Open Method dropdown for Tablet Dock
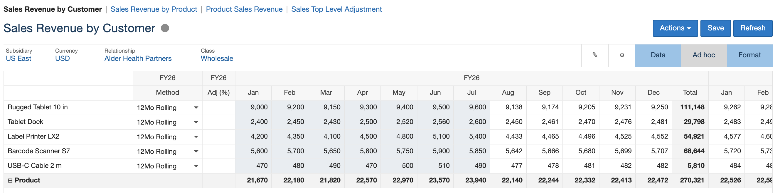 coord(196,122)
